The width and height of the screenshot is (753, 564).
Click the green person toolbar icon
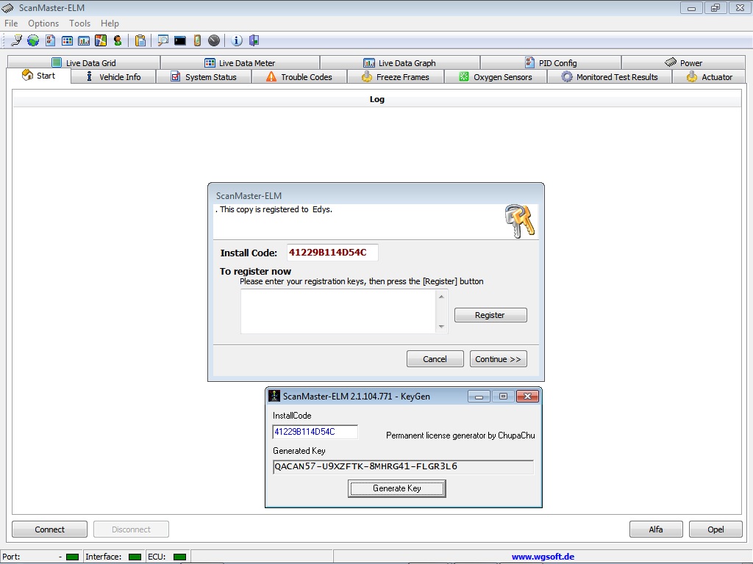pyautogui.click(x=118, y=41)
